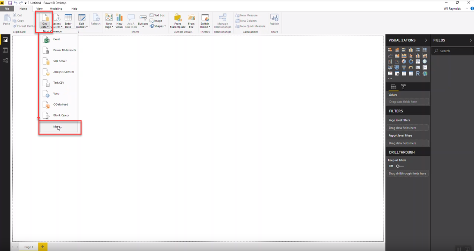Collapse the Visualizations pane with the chevron

(x=426, y=40)
